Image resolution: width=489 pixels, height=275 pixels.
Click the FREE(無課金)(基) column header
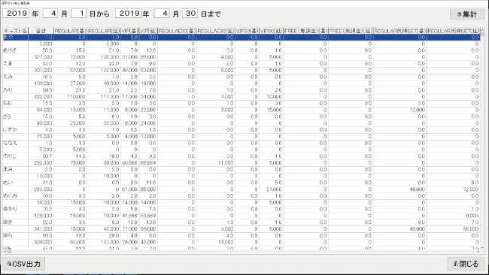[x=306, y=31]
